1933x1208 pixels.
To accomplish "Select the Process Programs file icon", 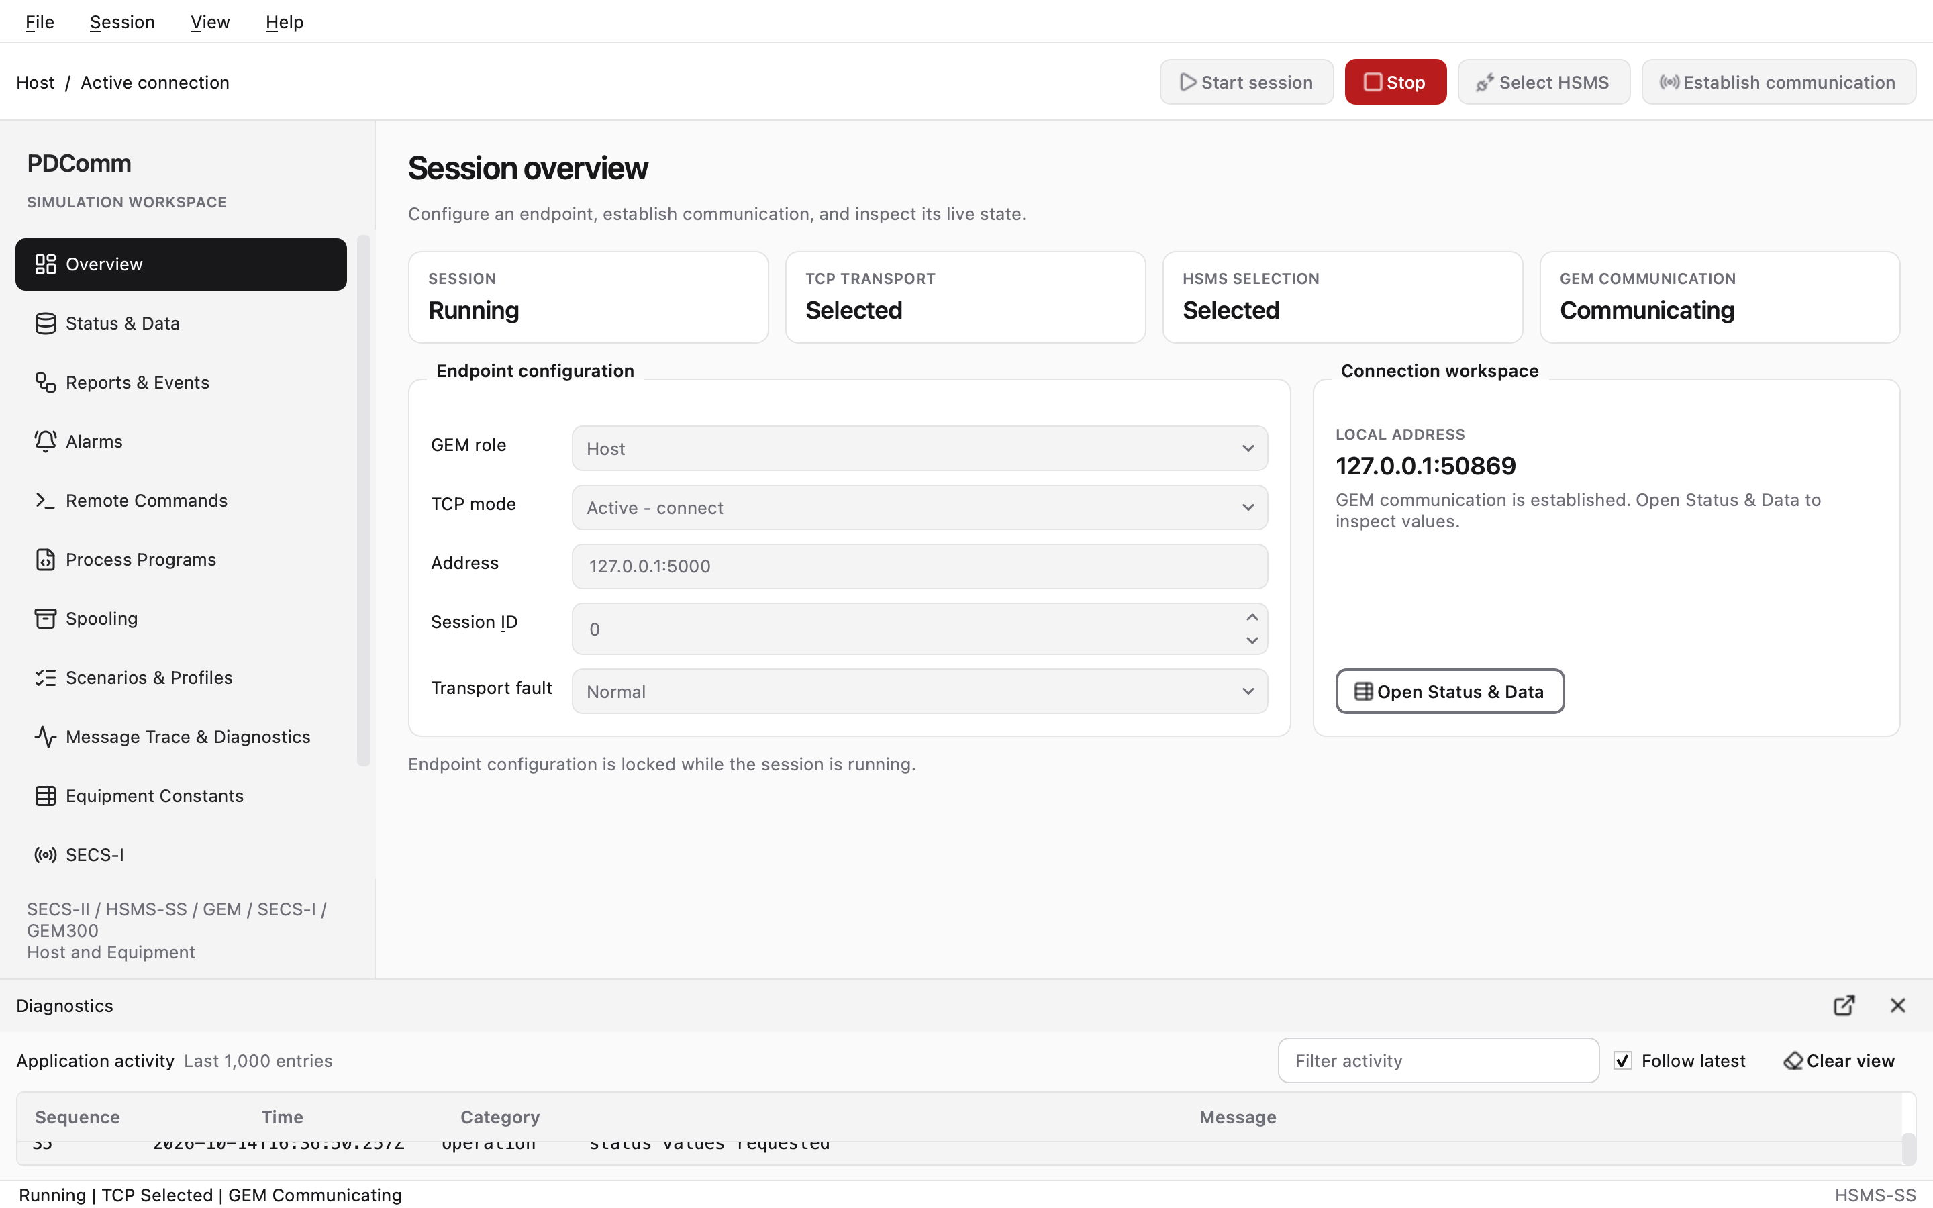I will [x=46, y=560].
